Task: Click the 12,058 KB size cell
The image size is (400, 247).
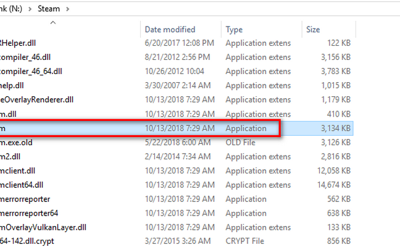Action: (x=334, y=170)
